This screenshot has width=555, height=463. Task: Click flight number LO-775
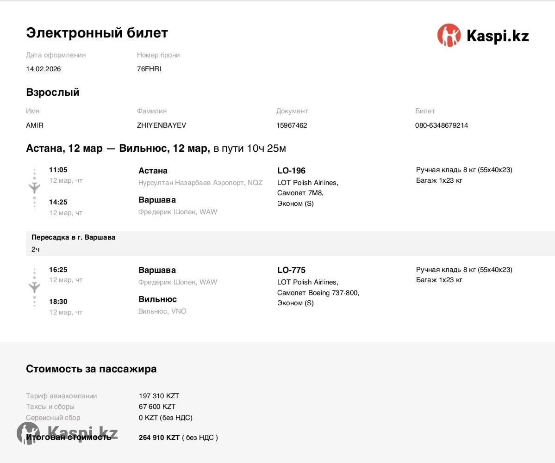291,270
